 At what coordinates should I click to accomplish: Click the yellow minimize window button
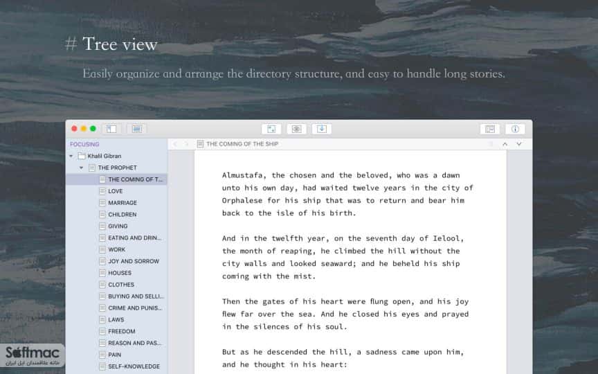(84, 129)
